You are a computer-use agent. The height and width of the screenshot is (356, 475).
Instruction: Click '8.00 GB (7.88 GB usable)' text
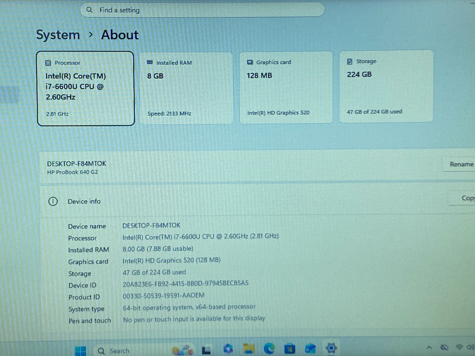click(x=158, y=249)
